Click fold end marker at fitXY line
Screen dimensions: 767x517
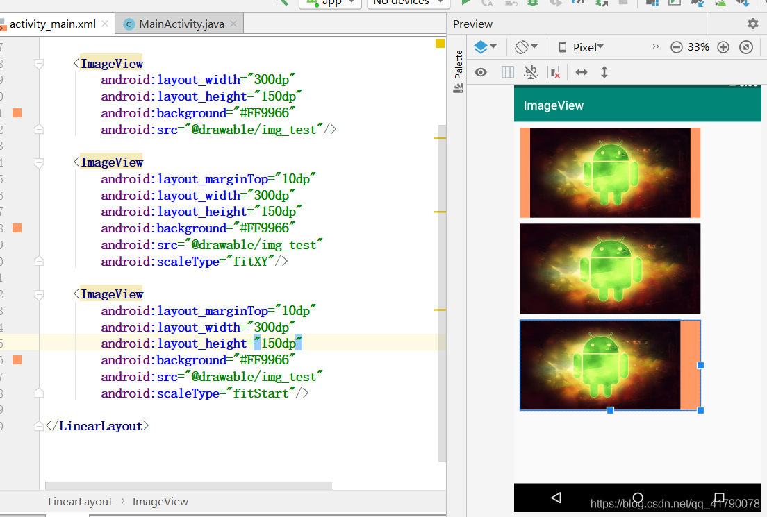[x=39, y=262]
